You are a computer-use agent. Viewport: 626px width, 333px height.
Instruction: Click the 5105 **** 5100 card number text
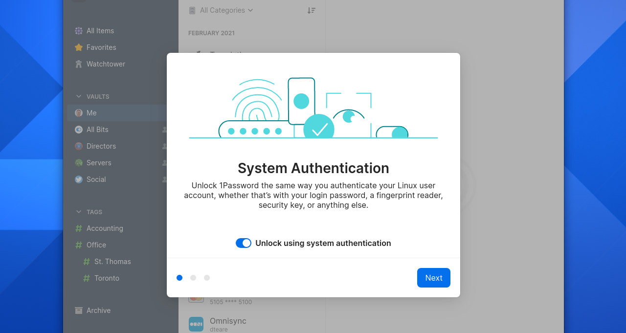231,302
